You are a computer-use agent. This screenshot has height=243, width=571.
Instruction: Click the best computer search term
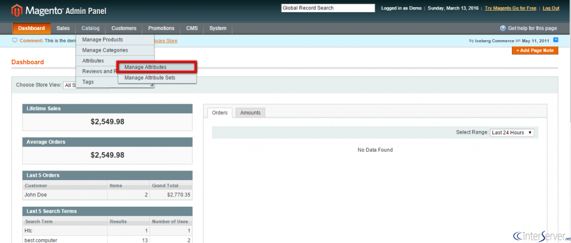pos(40,240)
